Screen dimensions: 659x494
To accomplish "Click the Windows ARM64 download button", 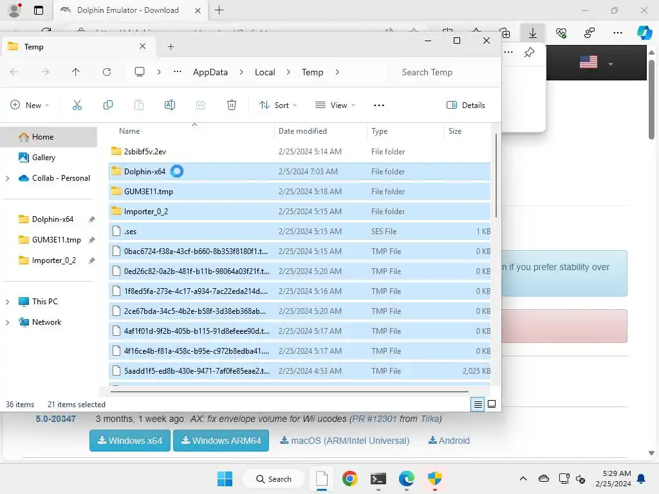I will pos(221,441).
